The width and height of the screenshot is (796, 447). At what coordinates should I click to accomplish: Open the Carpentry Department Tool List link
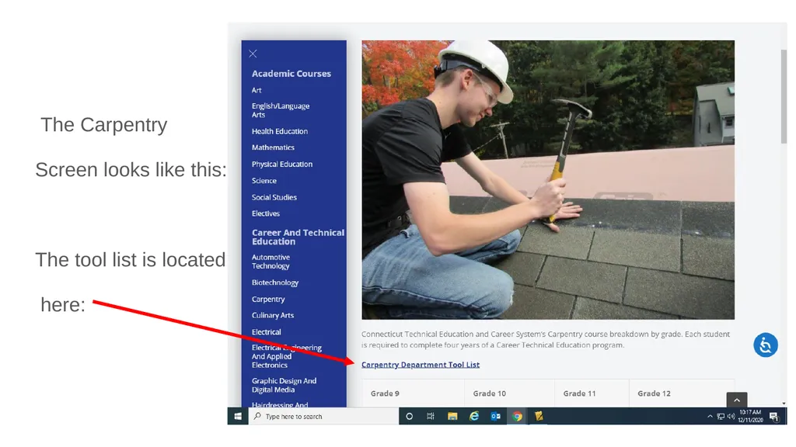(421, 365)
